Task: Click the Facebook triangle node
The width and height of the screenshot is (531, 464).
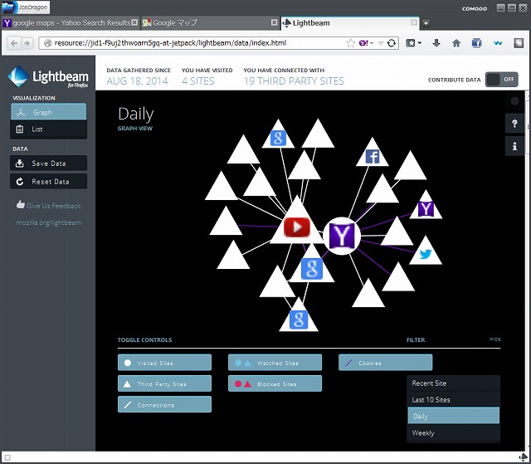Action: 373,157
